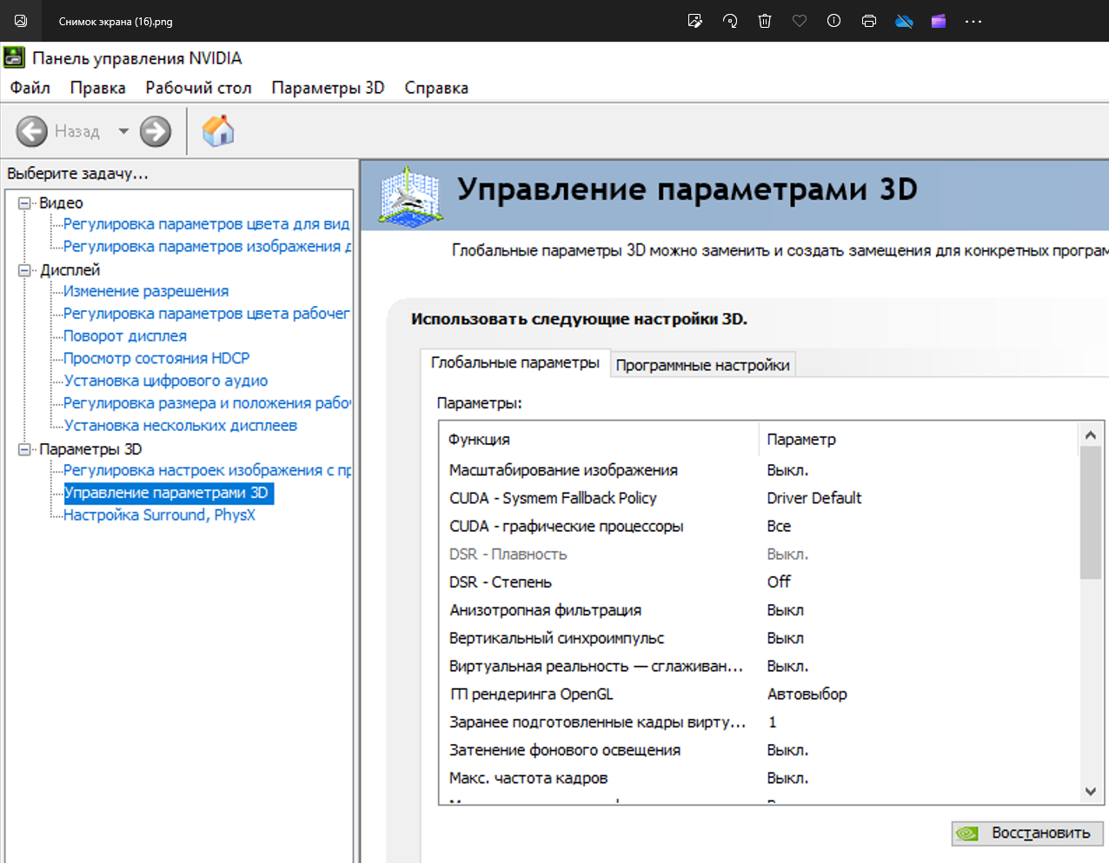
Task: Open the edit image tool in Photos
Action: pos(695,21)
